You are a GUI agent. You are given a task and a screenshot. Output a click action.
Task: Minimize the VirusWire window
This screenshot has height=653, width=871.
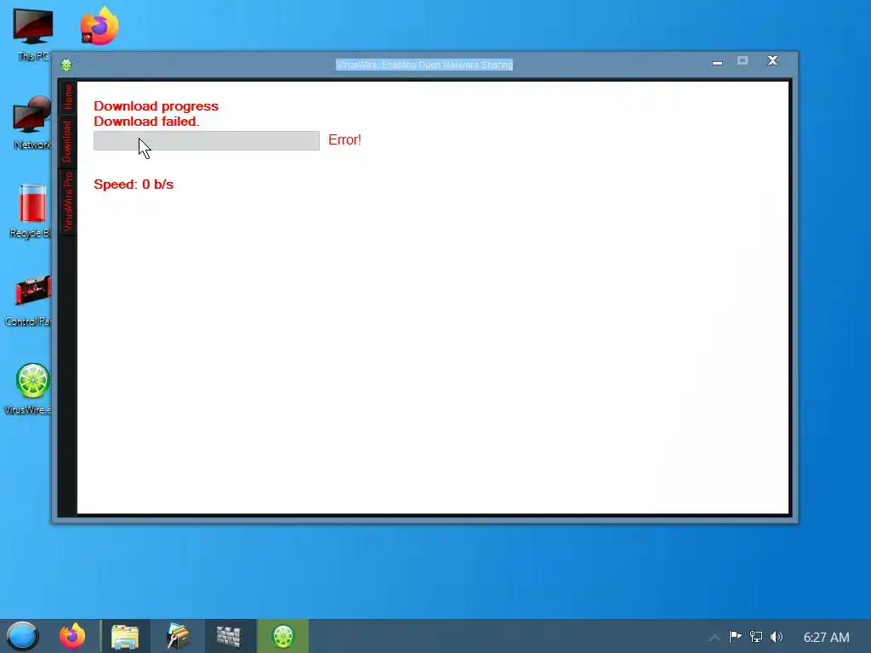click(717, 63)
